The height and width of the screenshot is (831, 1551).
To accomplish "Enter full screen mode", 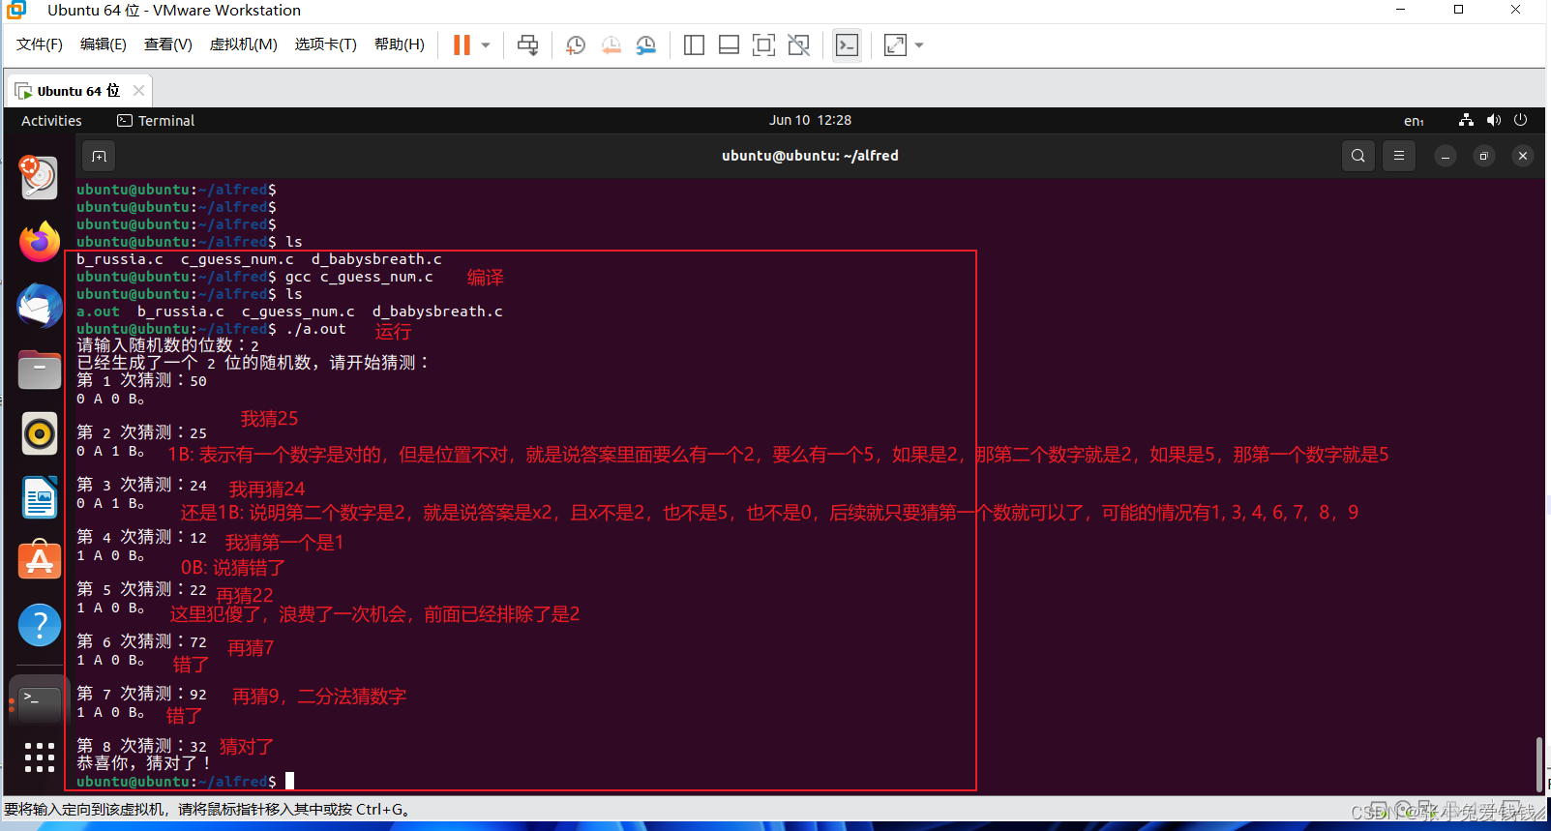I will [x=763, y=45].
